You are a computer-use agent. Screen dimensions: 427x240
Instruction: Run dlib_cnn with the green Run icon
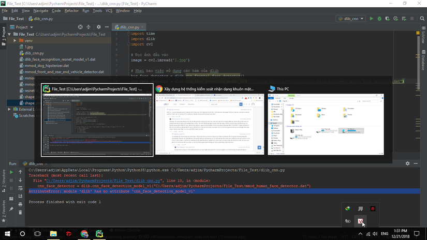(x=371, y=19)
